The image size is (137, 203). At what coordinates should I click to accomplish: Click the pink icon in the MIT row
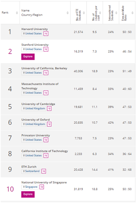tap(46, 93)
